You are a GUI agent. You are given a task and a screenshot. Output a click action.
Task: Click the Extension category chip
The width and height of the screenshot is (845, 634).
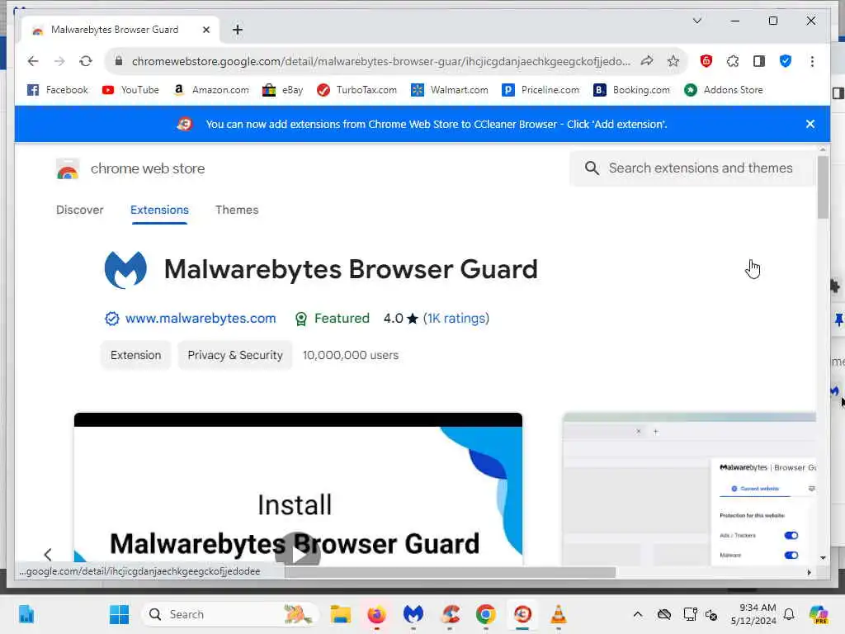136,355
